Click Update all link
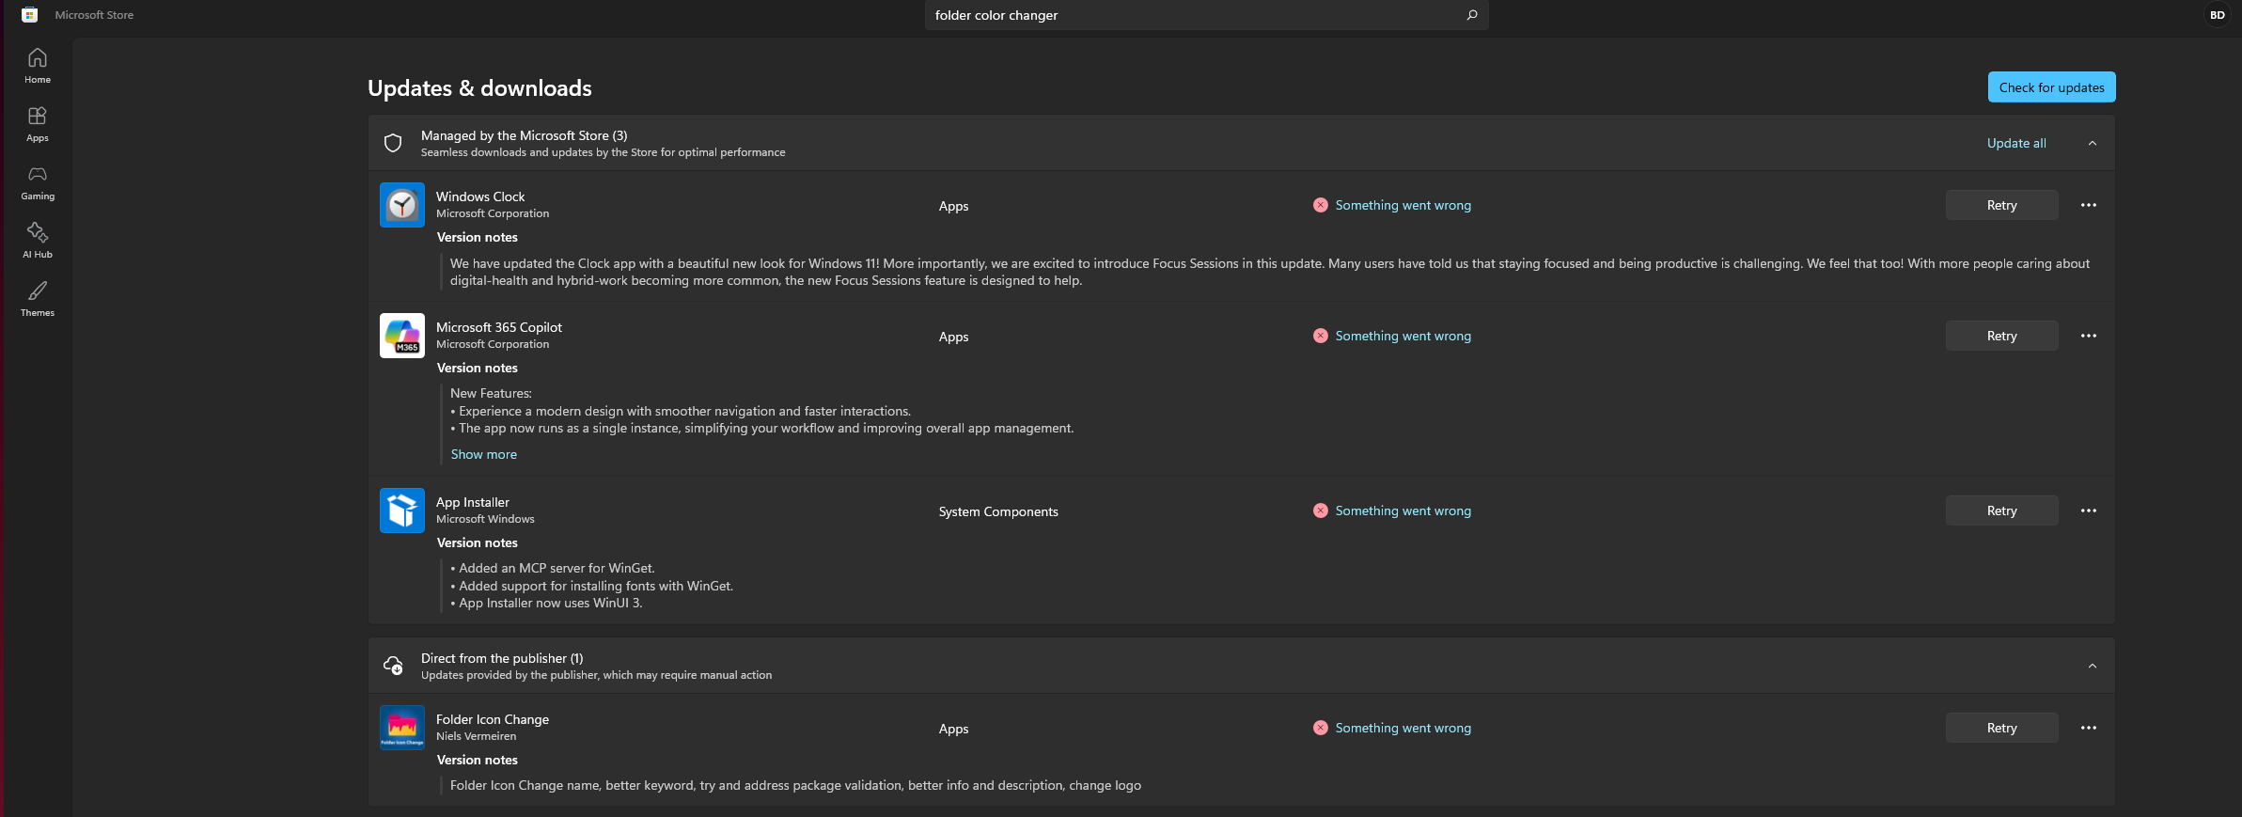The width and height of the screenshot is (2242, 817). click(x=2016, y=143)
